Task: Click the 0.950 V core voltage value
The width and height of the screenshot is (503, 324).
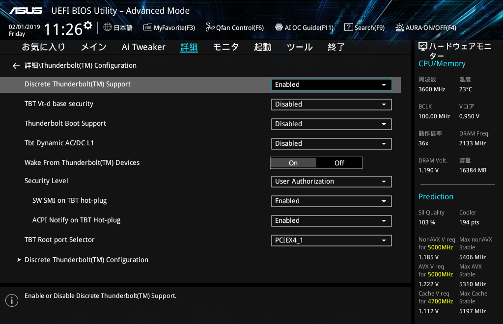Action: [x=469, y=116]
